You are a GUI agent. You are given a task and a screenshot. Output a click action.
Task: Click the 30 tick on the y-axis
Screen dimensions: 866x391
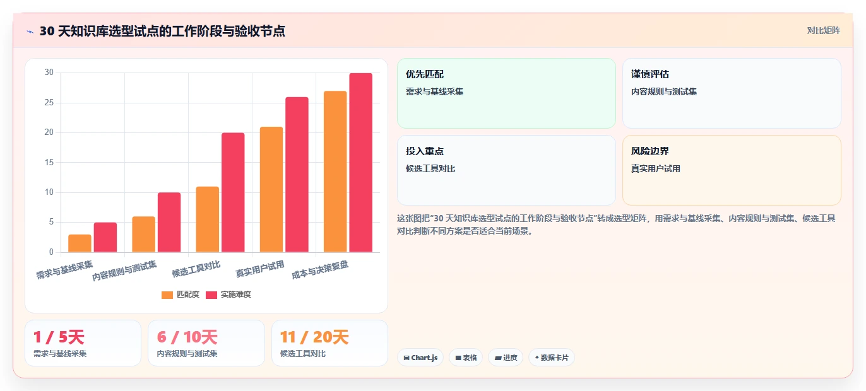(x=49, y=73)
